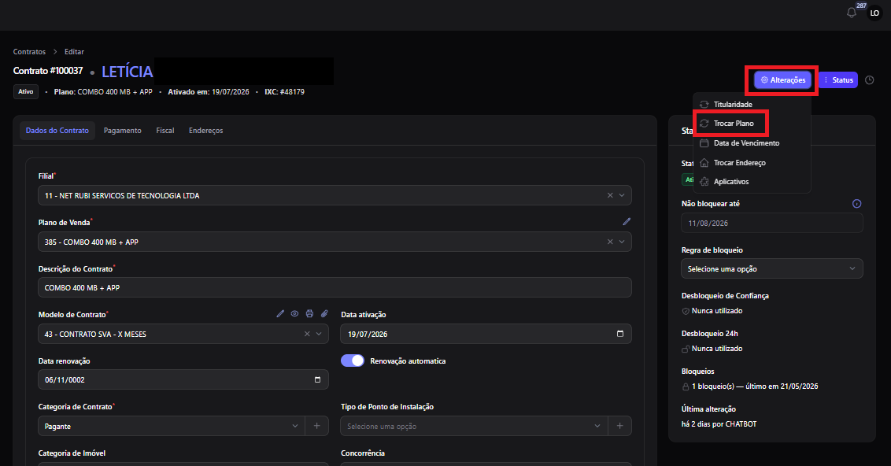Open Regra de bloqueio dropdown

771,268
